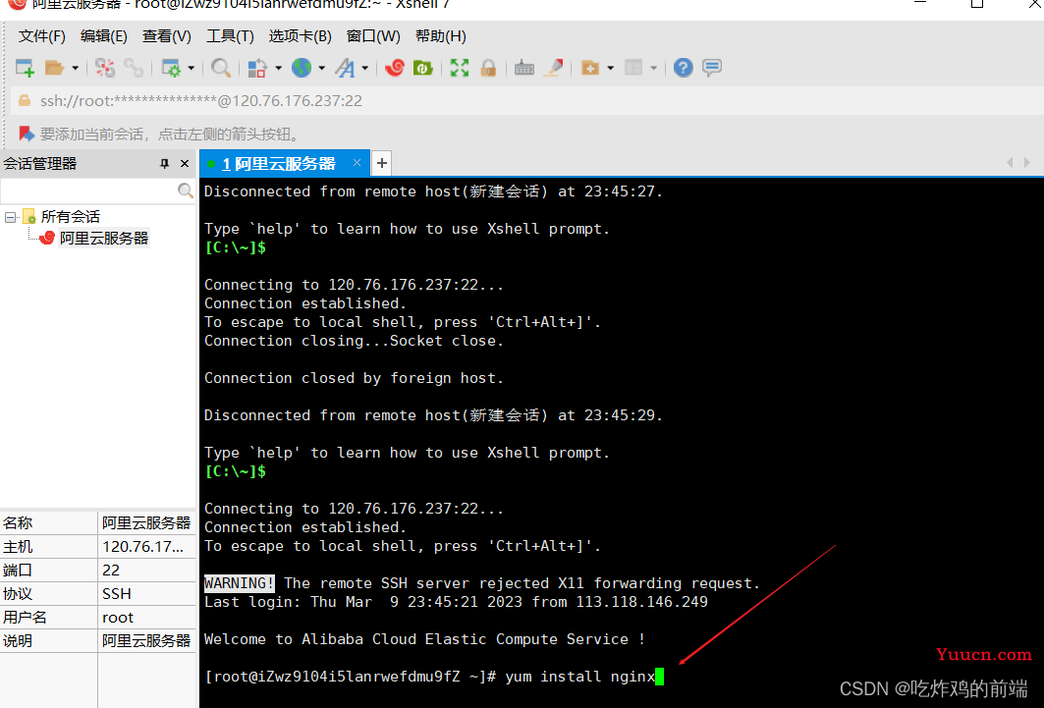This screenshot has height=708, width=1044.
Task: Click the lock icon in the address bar
Action: pyautogui.click(x=25, y=100)
